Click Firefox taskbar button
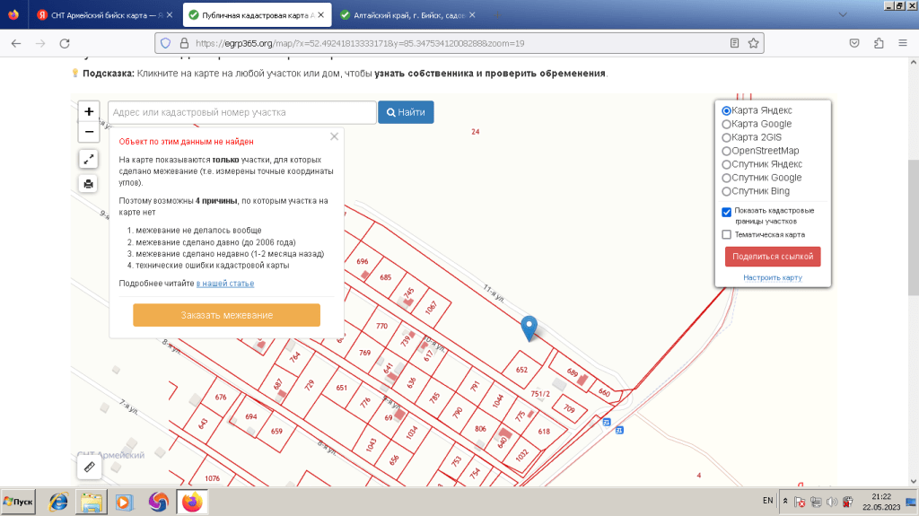 192,502
